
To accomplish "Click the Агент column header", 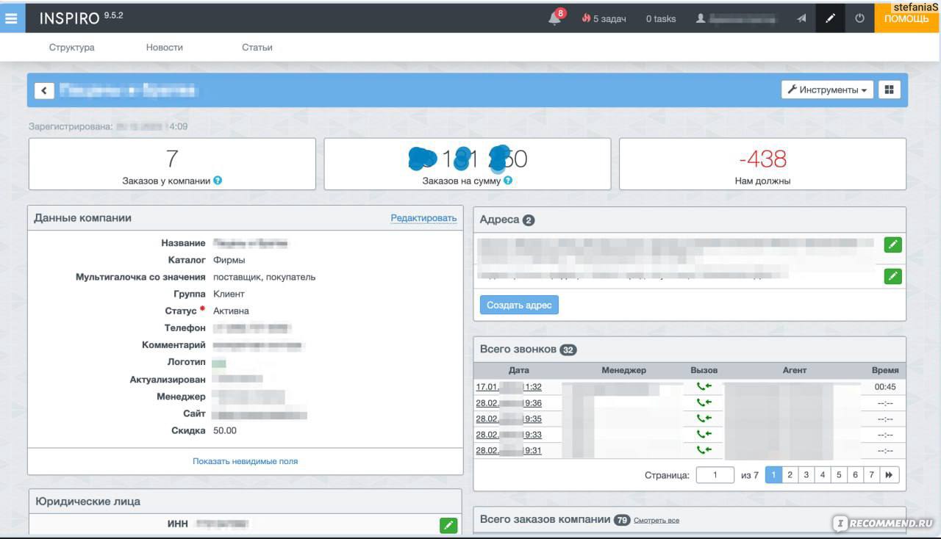I will (x=795, y=370).
